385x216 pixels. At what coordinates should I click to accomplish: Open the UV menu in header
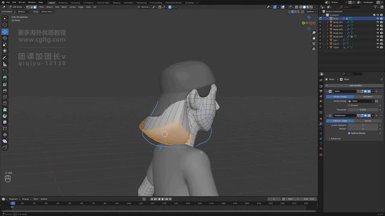pos(95,7)
